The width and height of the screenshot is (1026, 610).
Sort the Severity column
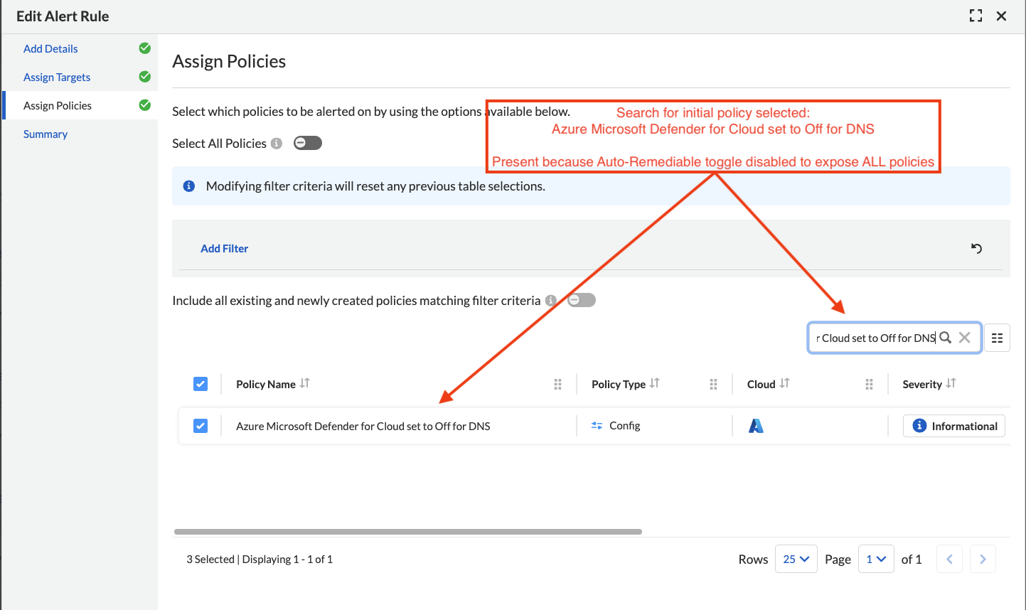pyautogui.click(x=951, y=383)
